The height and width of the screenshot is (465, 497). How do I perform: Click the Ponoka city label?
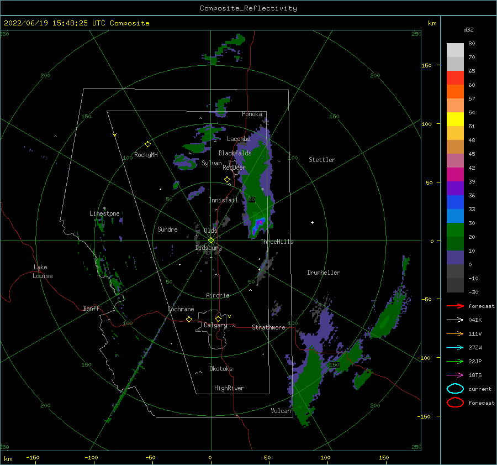point(252,114)
